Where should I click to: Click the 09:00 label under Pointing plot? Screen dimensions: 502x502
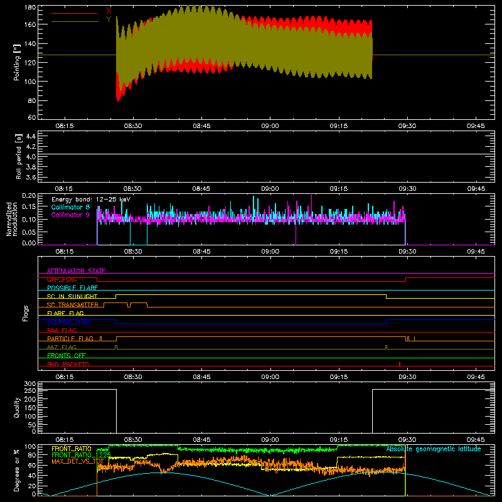tap(270, 126)
